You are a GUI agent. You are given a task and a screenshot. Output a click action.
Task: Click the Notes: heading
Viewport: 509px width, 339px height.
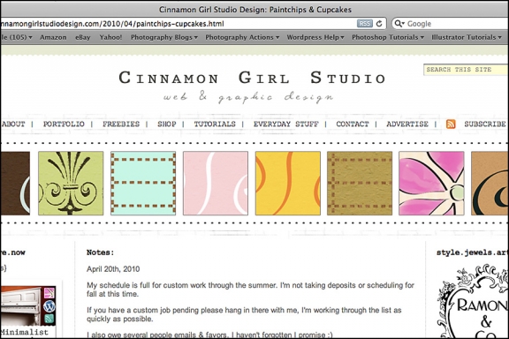tap(101, 252)
